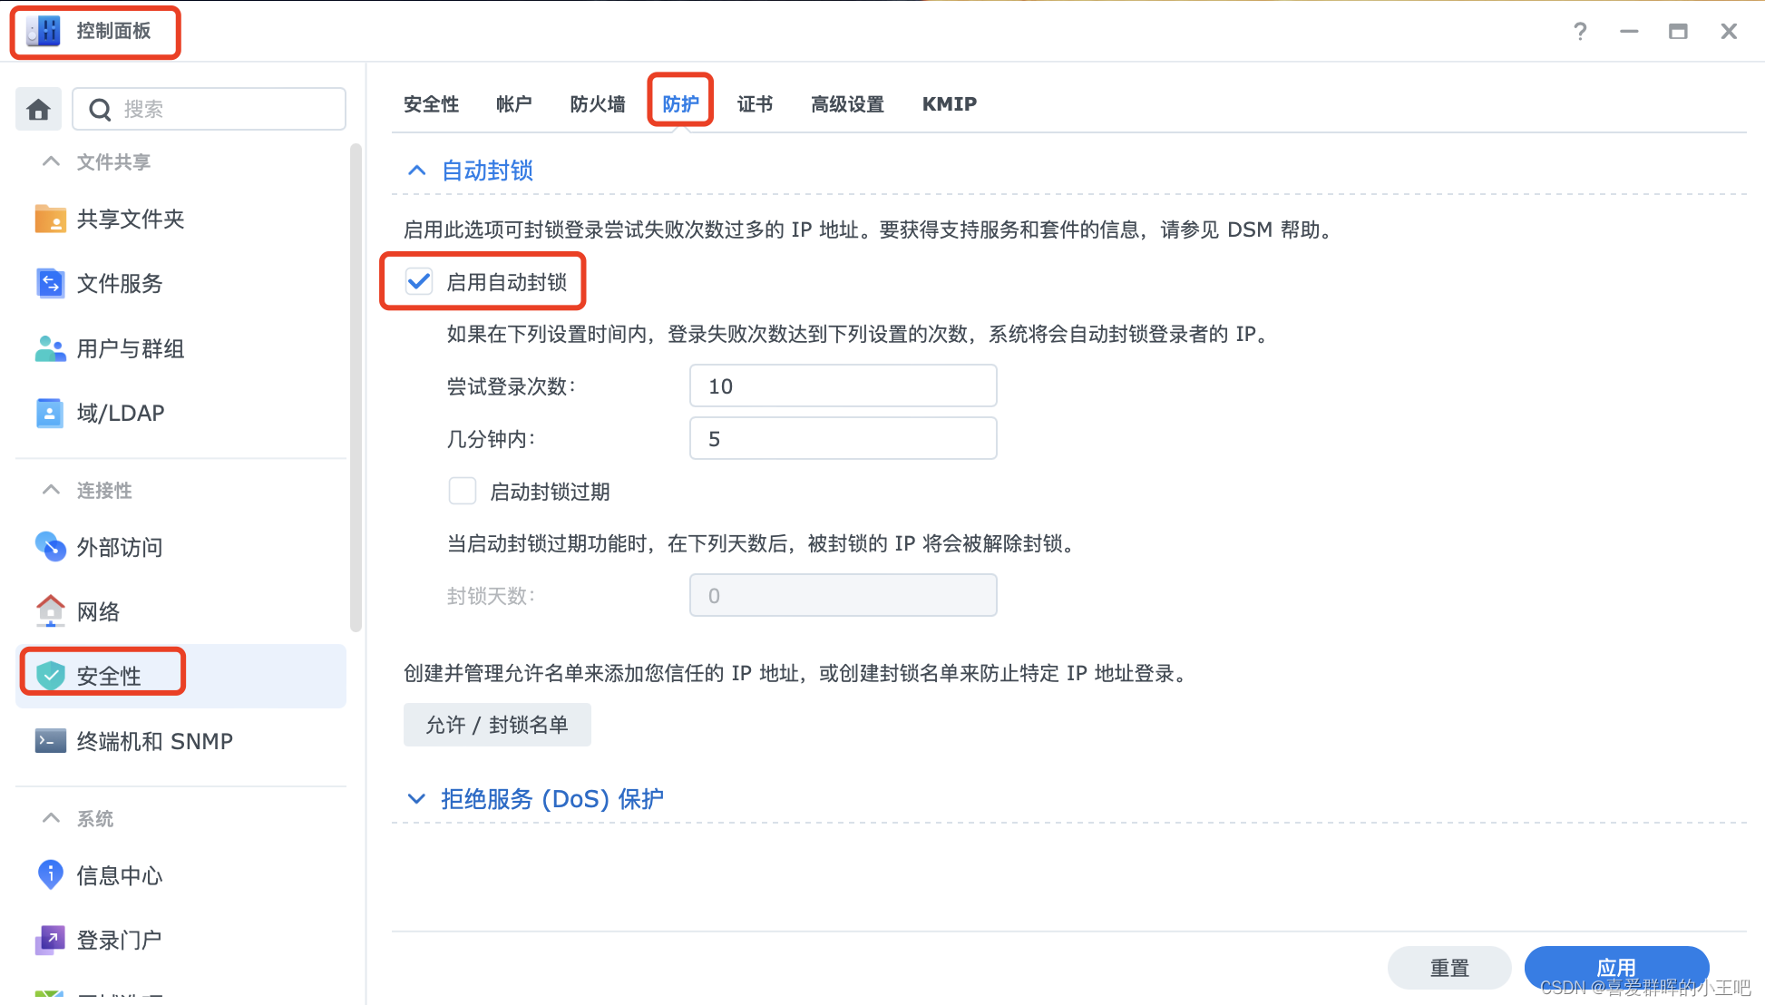Switch to the Certificate (证书) tab
Screen dimensions: 1765x1005
(x=755, y=104)
